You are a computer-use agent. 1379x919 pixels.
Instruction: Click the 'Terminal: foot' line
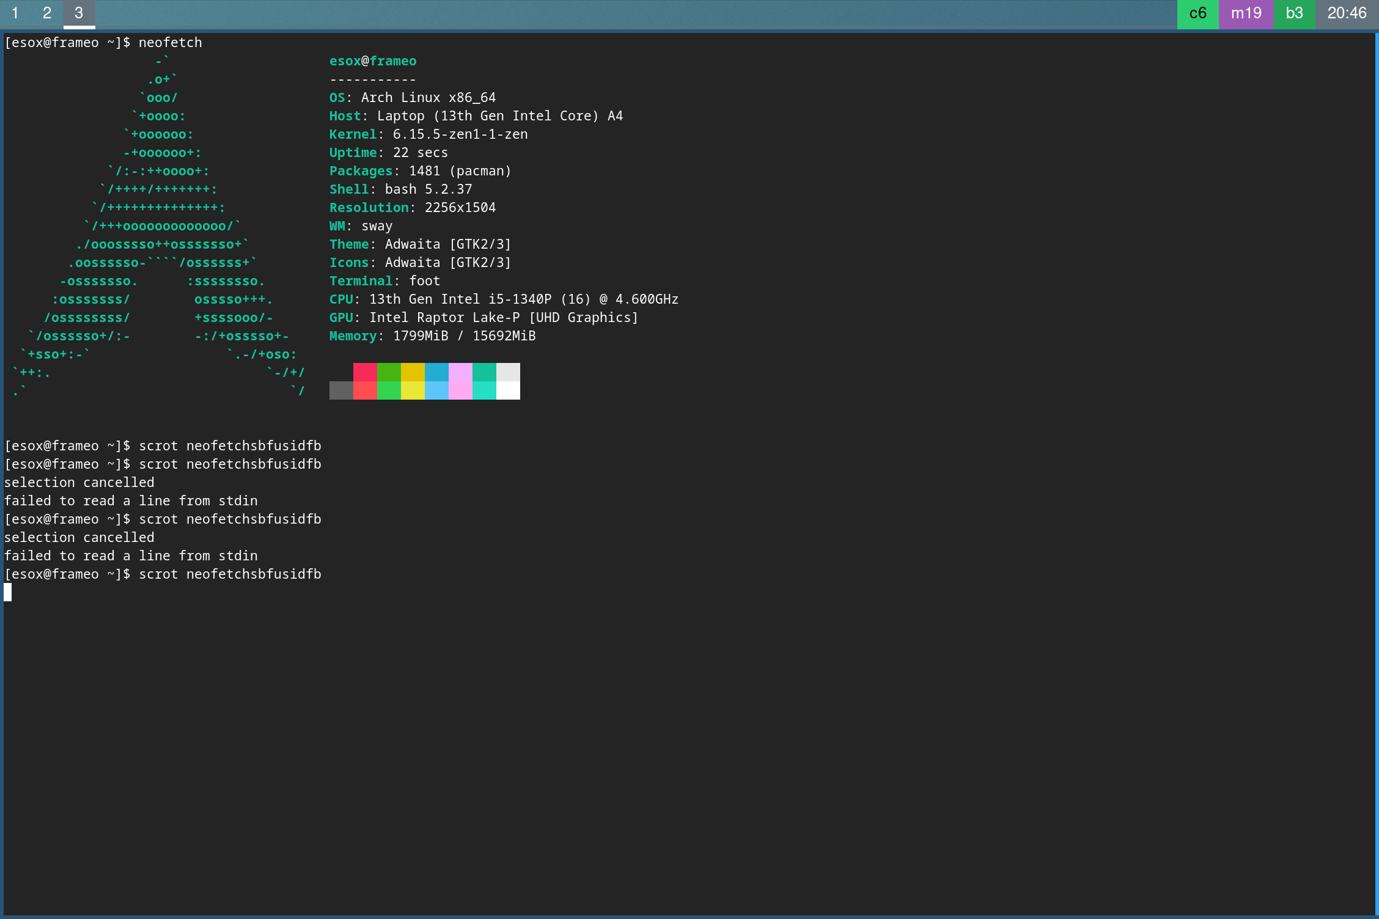385,281
